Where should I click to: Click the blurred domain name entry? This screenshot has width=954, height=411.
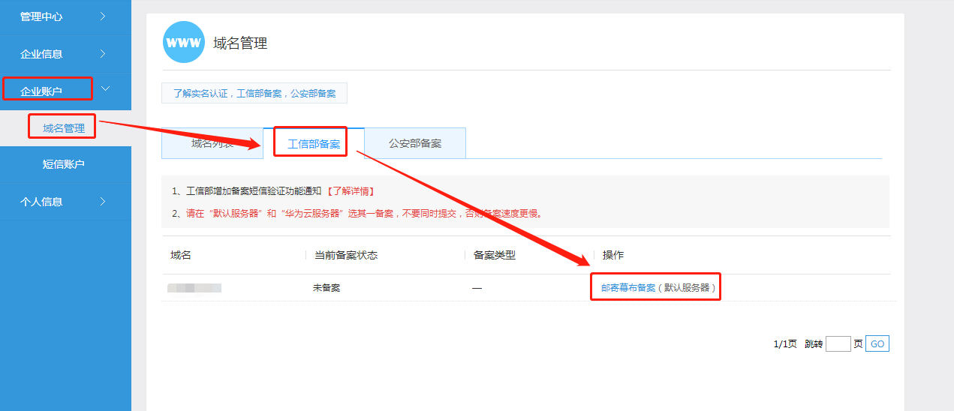point(194,288)
